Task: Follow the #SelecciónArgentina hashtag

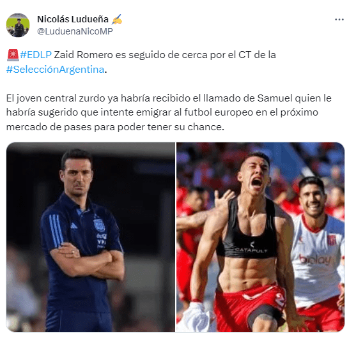Action: tap(56, 70)
